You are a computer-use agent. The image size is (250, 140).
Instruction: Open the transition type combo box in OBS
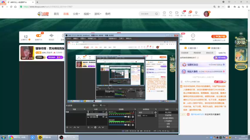pyautogui.click(x=146, y=113)
